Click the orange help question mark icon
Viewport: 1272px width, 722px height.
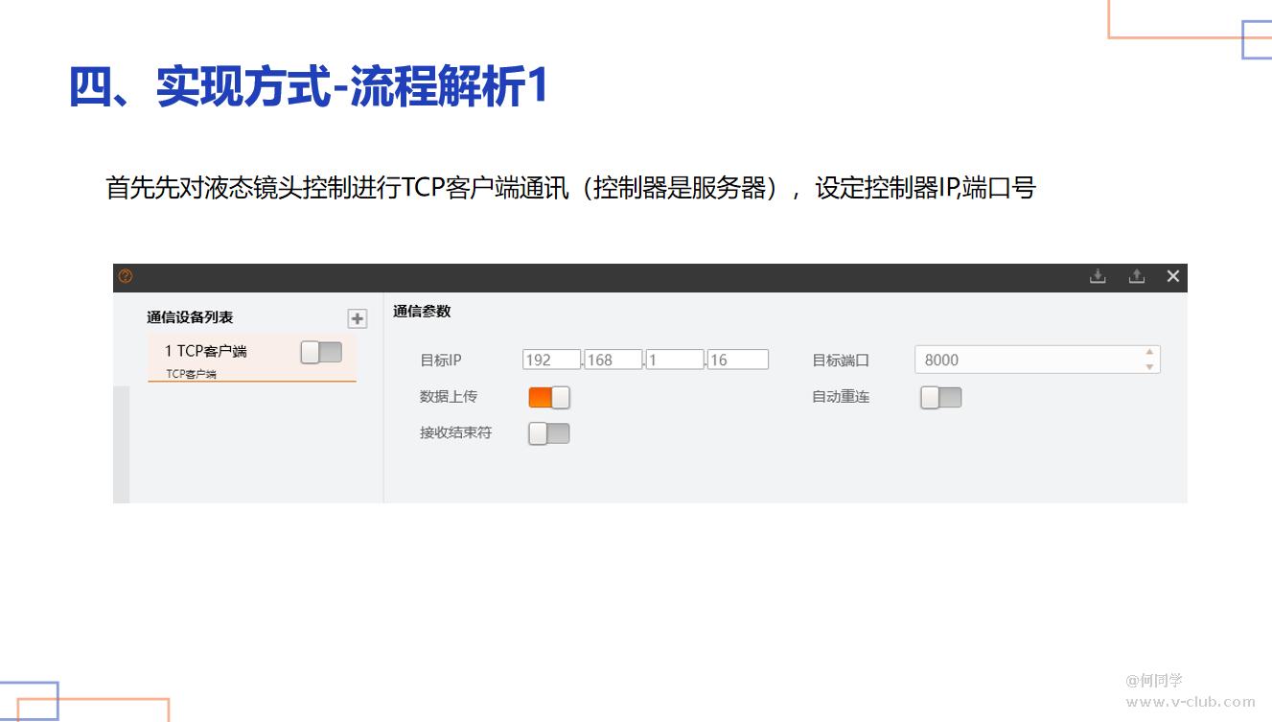pyautogui.click(x=126, y=277)
